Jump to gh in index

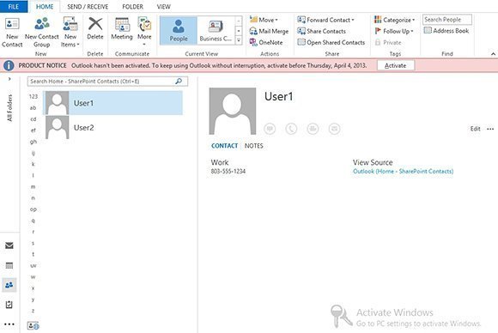[33, 142]
